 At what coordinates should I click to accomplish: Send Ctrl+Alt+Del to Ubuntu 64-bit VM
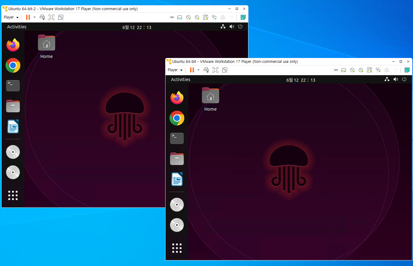tap(206, 70)
